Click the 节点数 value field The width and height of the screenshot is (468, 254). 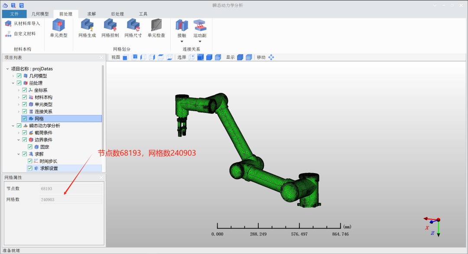[71, 189]
